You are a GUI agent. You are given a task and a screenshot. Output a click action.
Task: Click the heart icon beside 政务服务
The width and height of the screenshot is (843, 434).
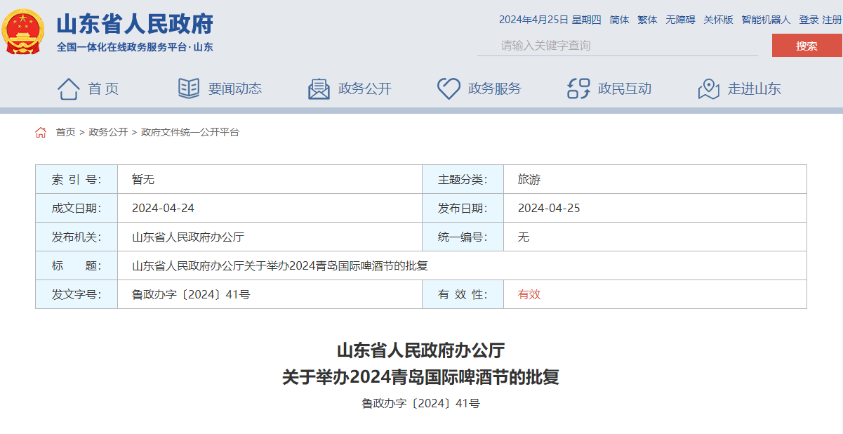(449, 88)
